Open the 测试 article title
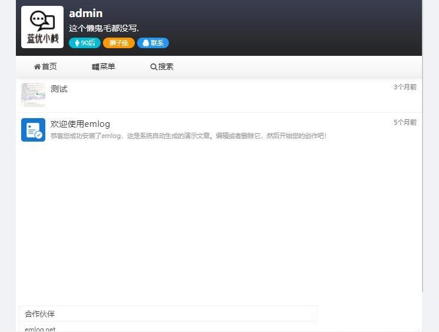 click(x=59, y=89)
